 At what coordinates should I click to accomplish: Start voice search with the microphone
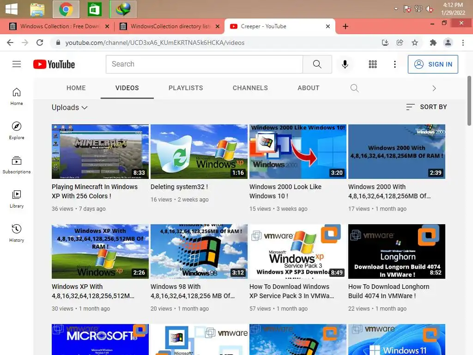[345, 64]
